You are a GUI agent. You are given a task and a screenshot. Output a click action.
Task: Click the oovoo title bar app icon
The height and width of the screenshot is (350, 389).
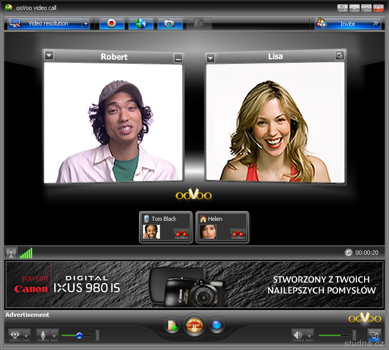(9, 7)
